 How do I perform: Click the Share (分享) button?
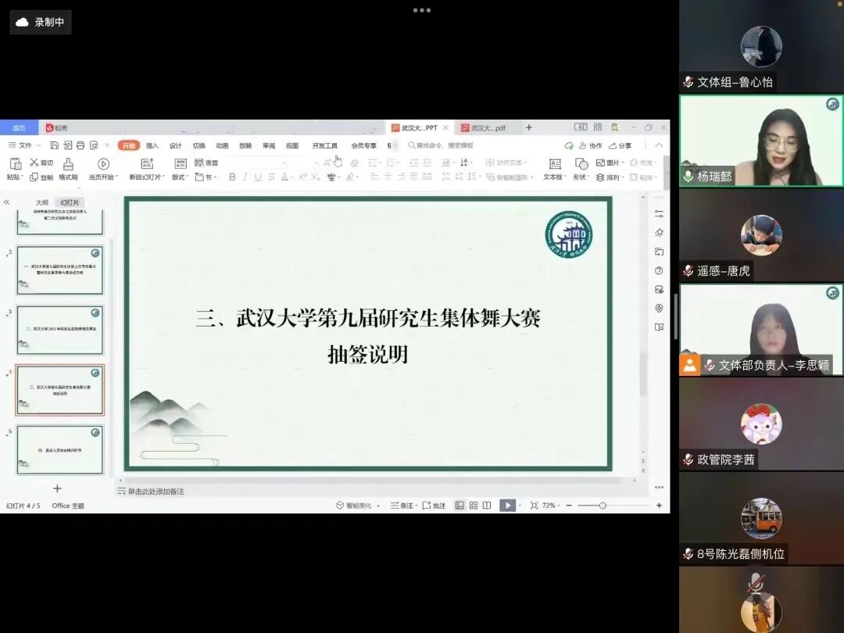coord(620,146)
